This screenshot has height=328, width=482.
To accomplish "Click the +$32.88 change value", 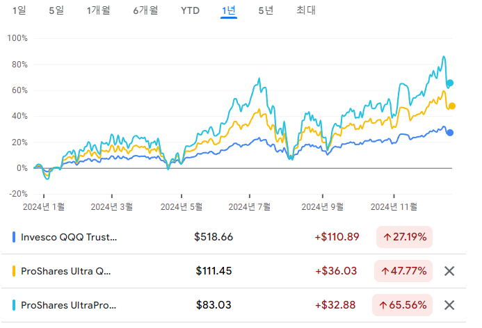I will (x=335, y=305).
